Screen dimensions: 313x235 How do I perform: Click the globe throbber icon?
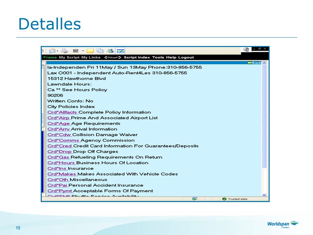coord(246,50)
